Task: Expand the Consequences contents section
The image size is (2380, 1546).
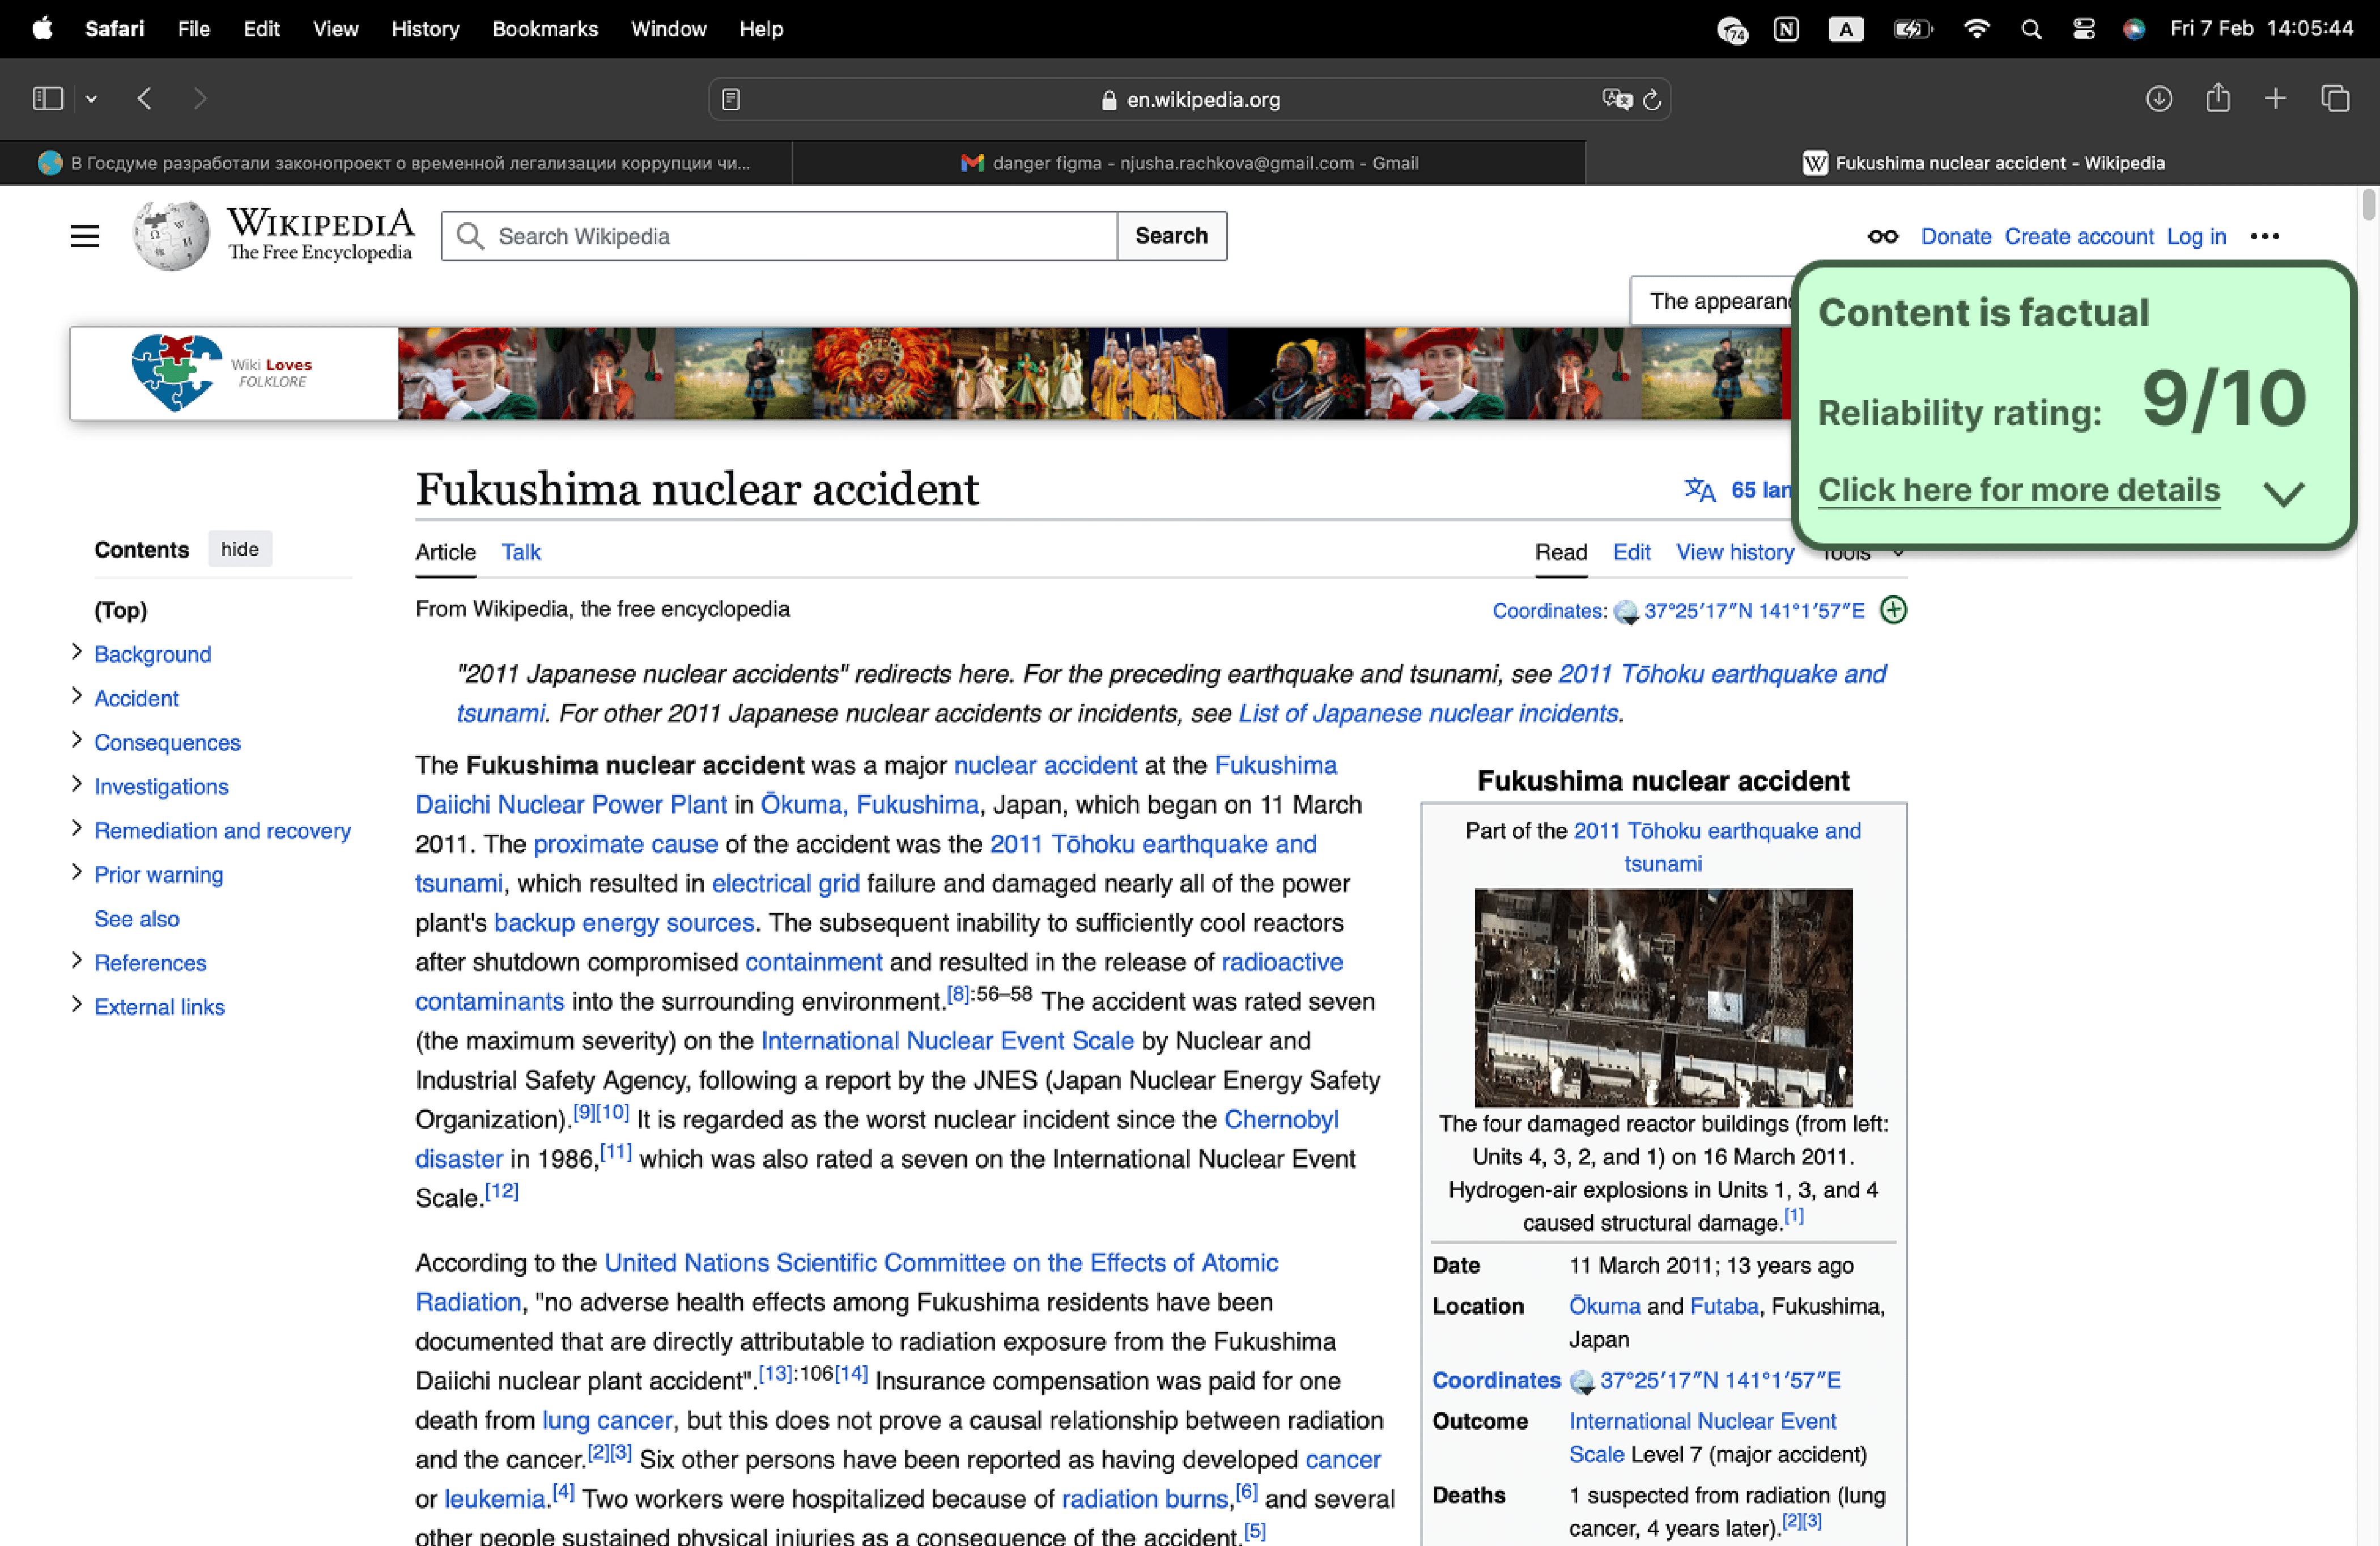Action: pyautogui.click(x=77, y=740)
